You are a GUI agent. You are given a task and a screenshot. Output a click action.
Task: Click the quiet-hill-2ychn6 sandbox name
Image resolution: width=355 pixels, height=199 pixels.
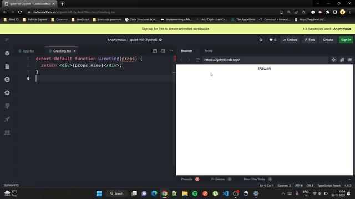click(143, 40)
